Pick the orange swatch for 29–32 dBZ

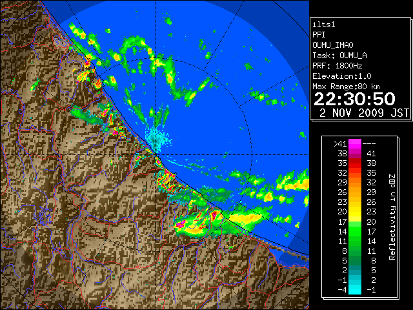tap(355, 183)
